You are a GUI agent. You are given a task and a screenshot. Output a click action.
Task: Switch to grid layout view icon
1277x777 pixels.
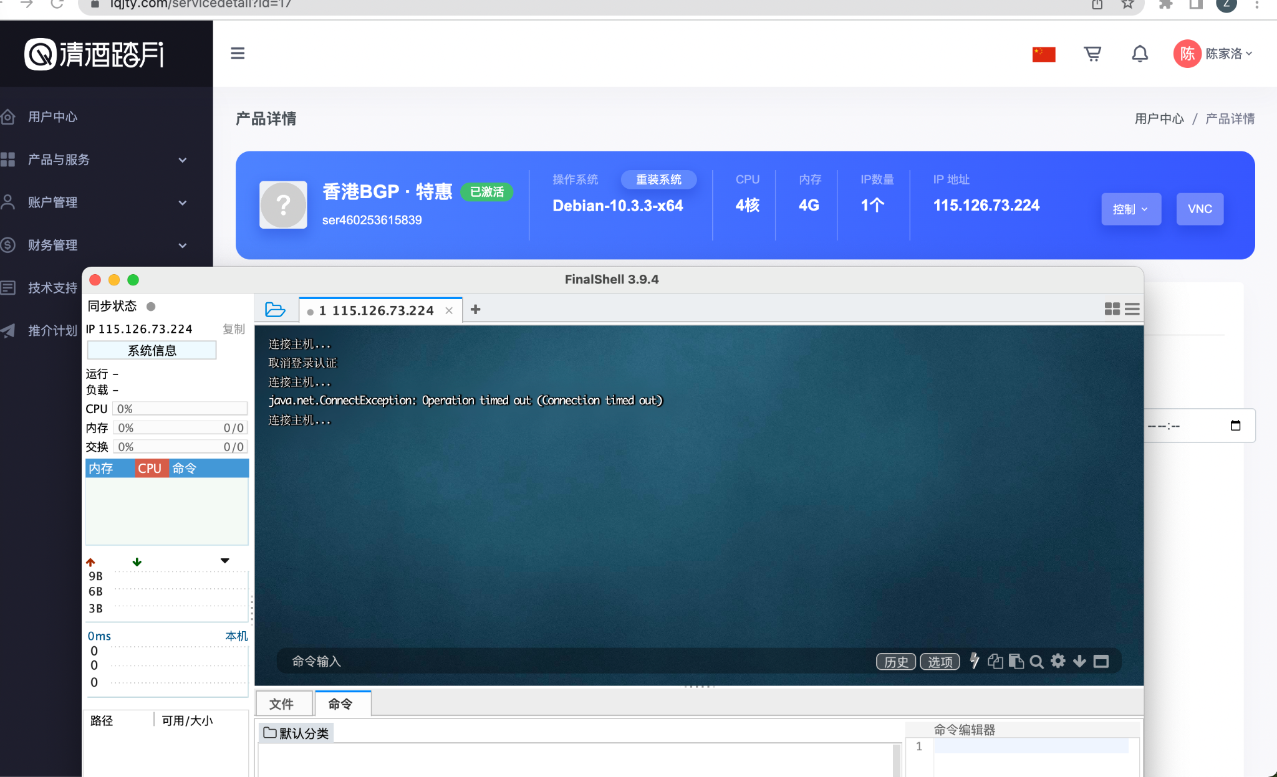(1112, 309)
